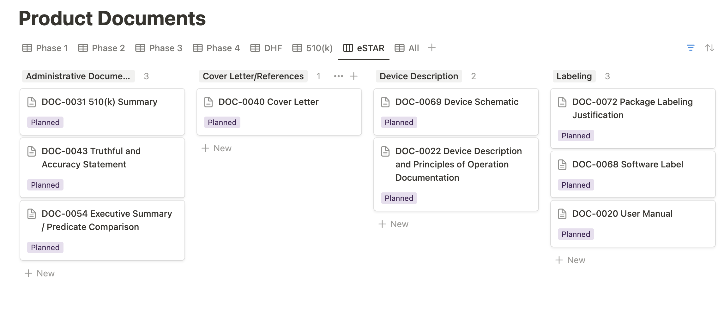Open DOC-0054 Executive Summary card
This screenshot has height=326, width=724.
point(107,220)
